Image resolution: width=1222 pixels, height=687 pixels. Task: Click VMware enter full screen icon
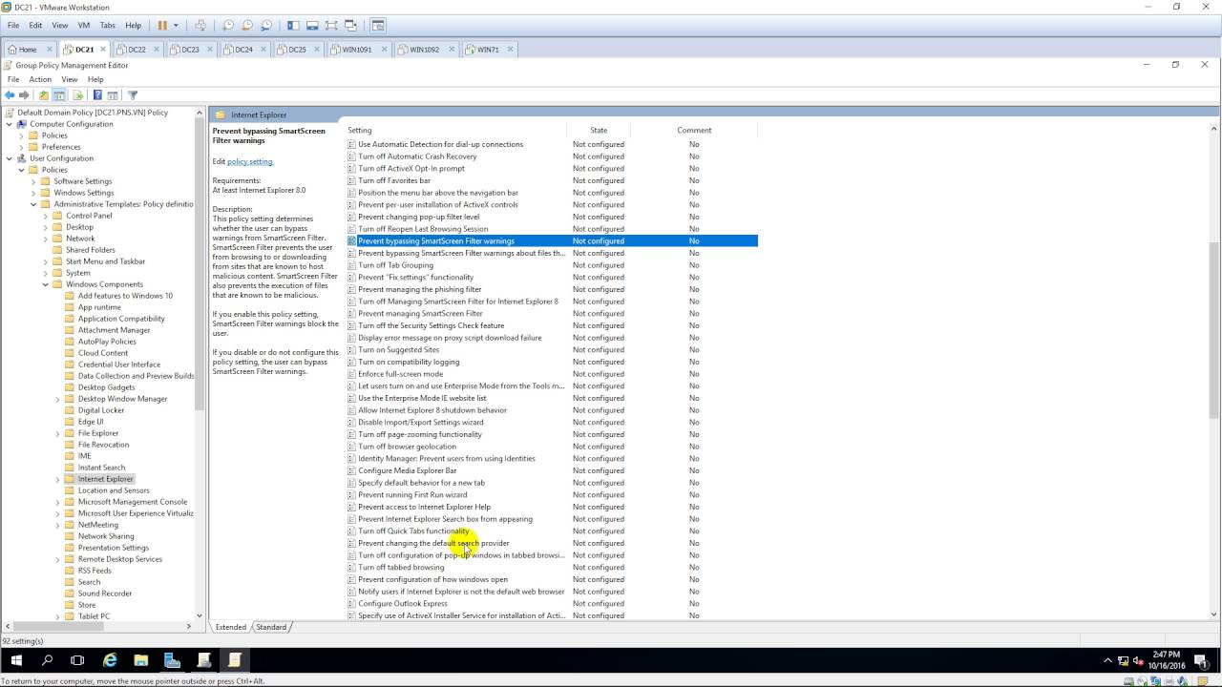click(x=332, y=26)
